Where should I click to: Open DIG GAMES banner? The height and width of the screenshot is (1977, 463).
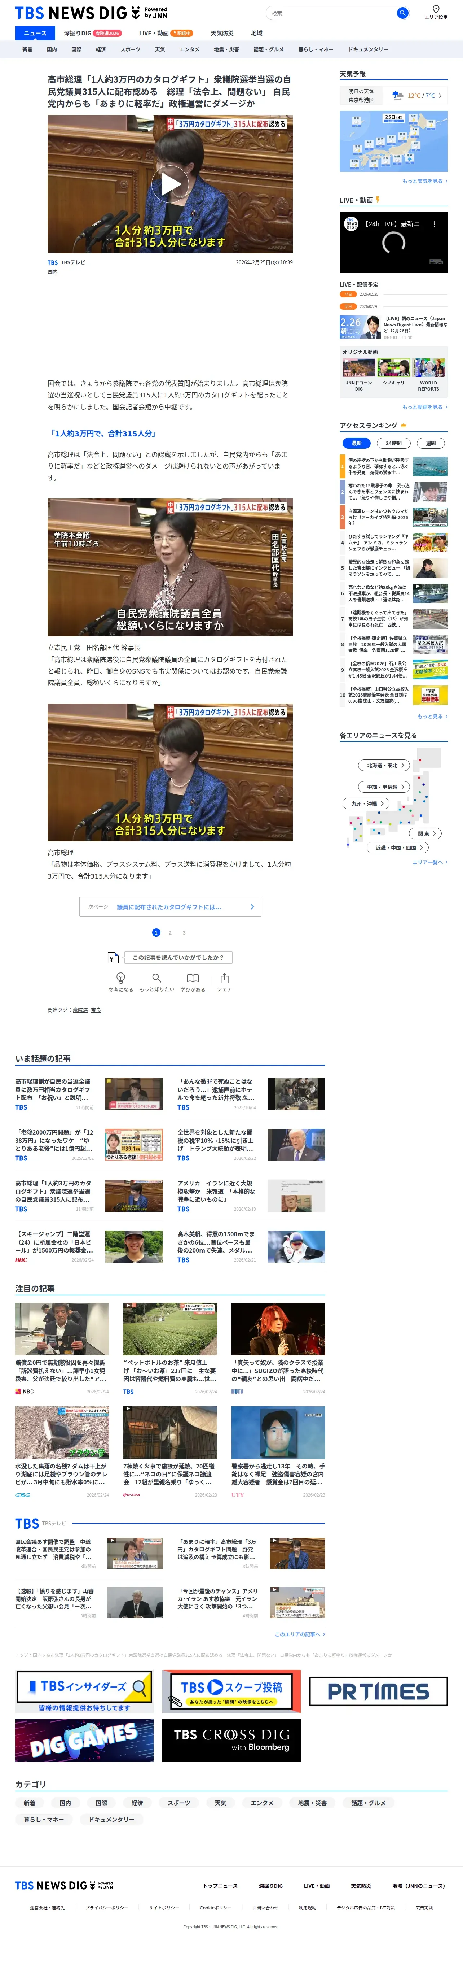tap(84, 1741)
